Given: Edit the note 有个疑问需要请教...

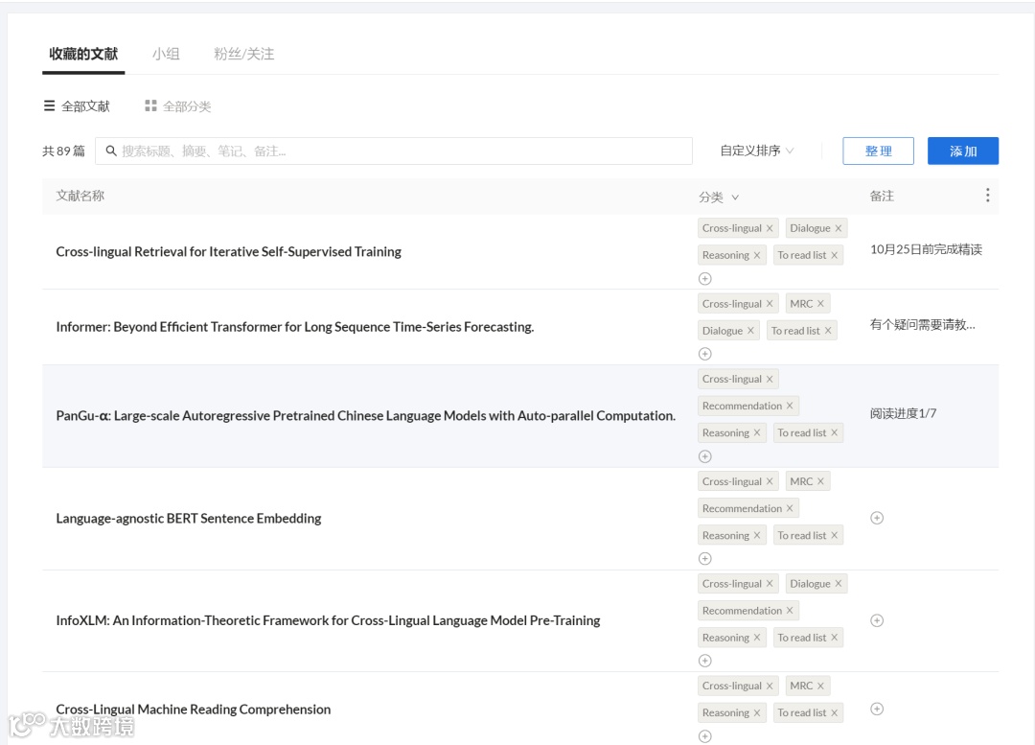Looking at the screenshot, I should pyautogui.click(x=922, y=324).
